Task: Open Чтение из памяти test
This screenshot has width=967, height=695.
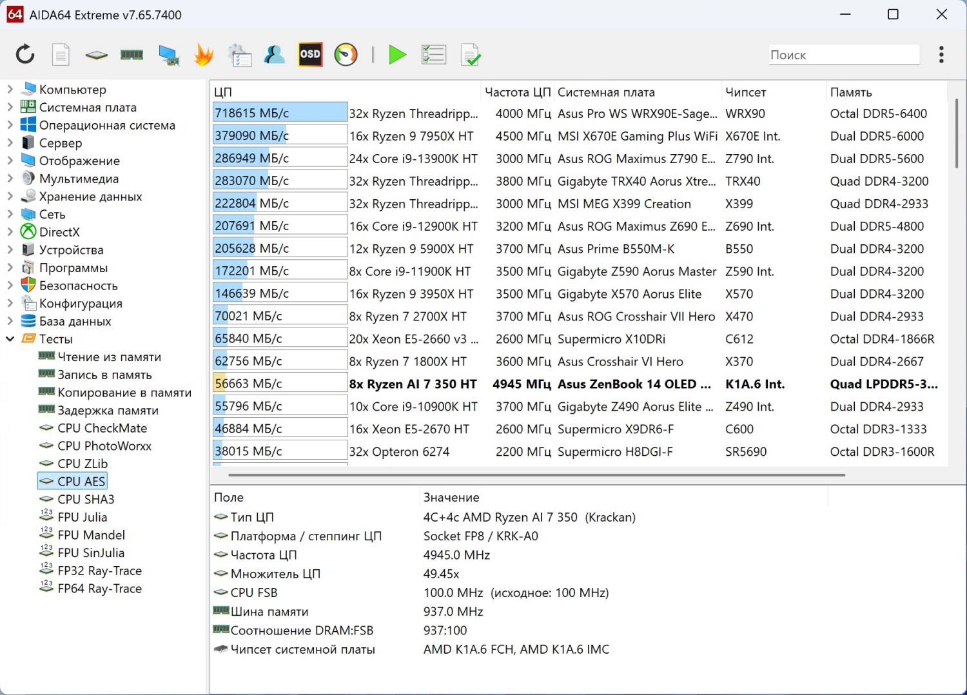Action: [x=109, y=357]
